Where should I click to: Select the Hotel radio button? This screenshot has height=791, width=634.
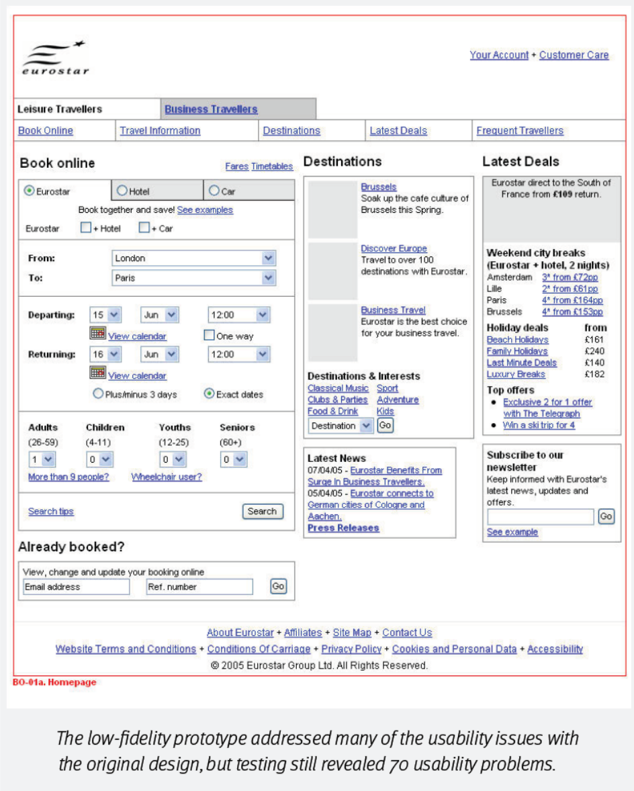point(122,191)
